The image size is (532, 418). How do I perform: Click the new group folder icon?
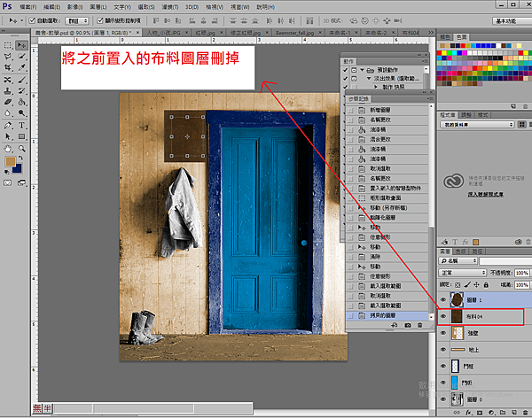[x=503, y=413]
